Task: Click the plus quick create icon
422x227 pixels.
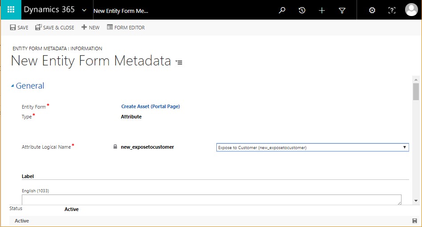Action: point(321,10)
